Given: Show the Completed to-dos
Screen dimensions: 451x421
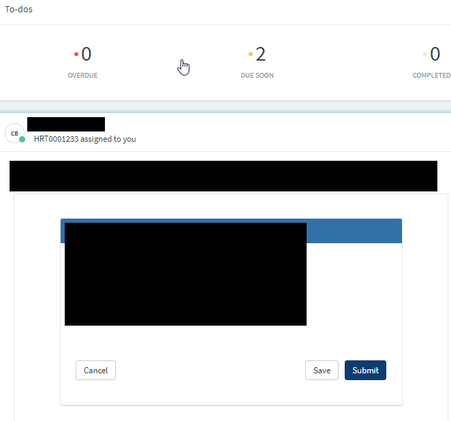Looking at the screenshot, I should pyautogui.click(x=431, y=62).
